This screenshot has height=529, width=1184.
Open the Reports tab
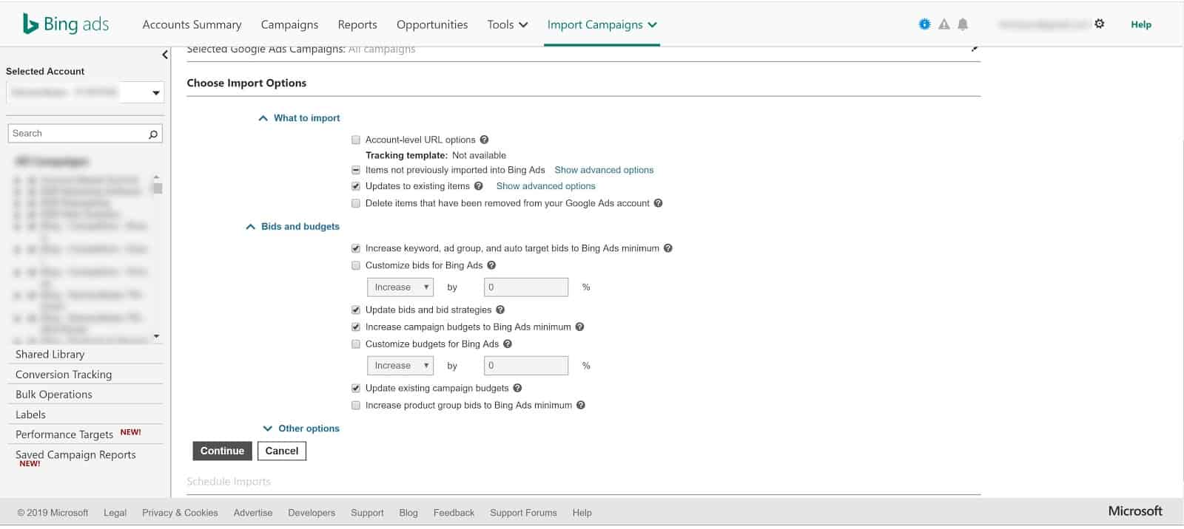[x=357, y=24]
